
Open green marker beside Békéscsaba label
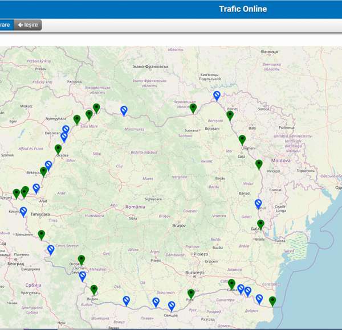[x=43, y=172]
